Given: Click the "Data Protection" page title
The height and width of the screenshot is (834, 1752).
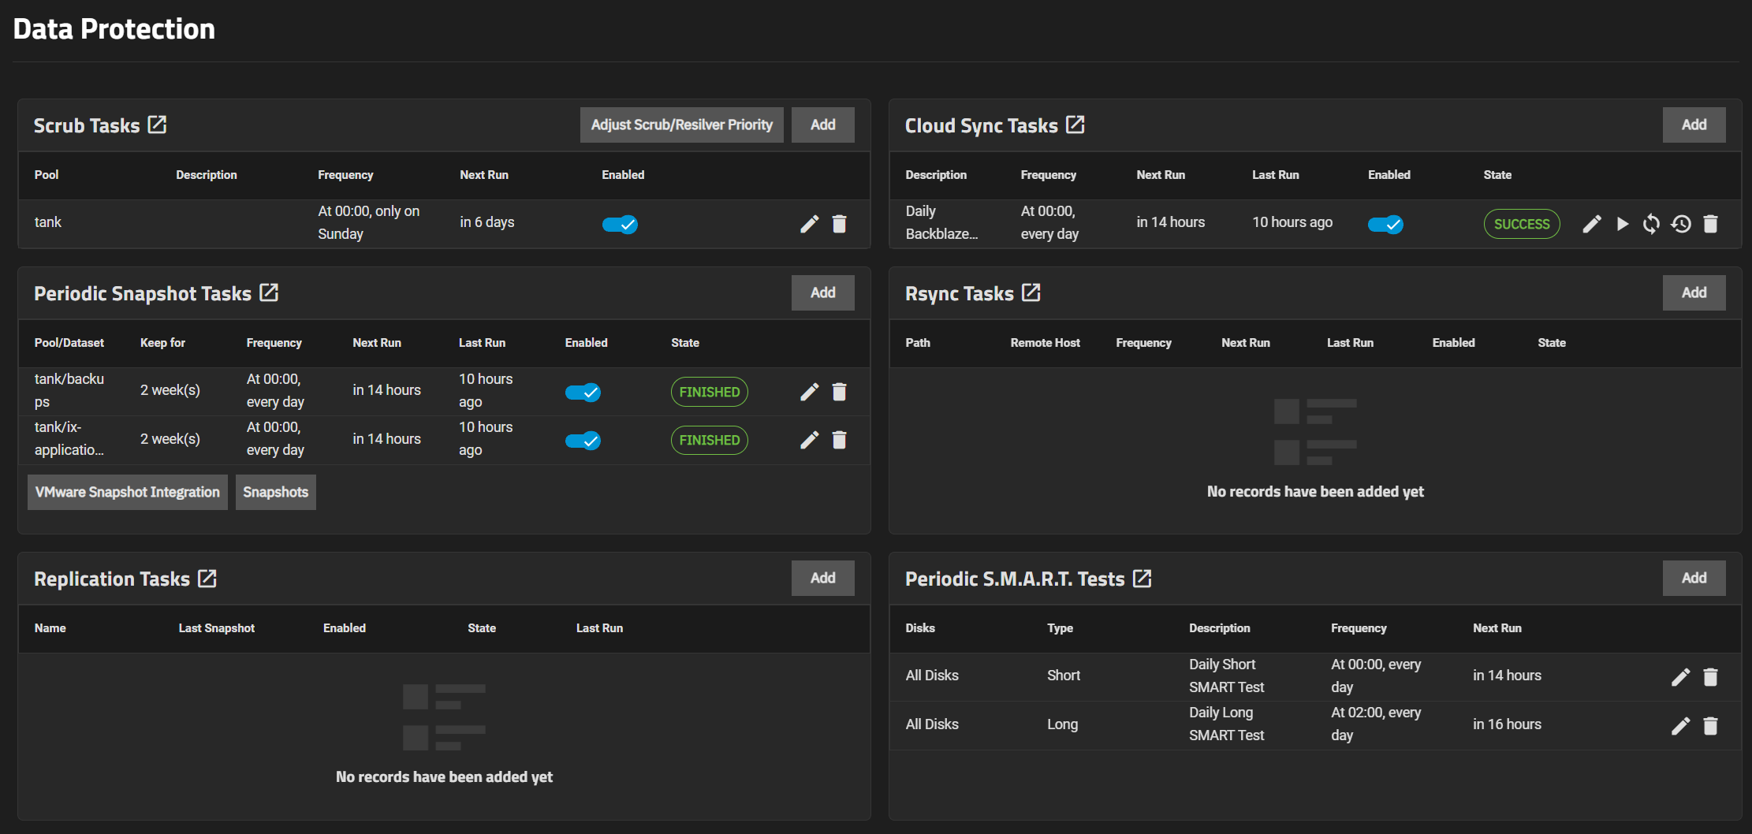Looking at the screenshot, I should (x=114, y=29).
